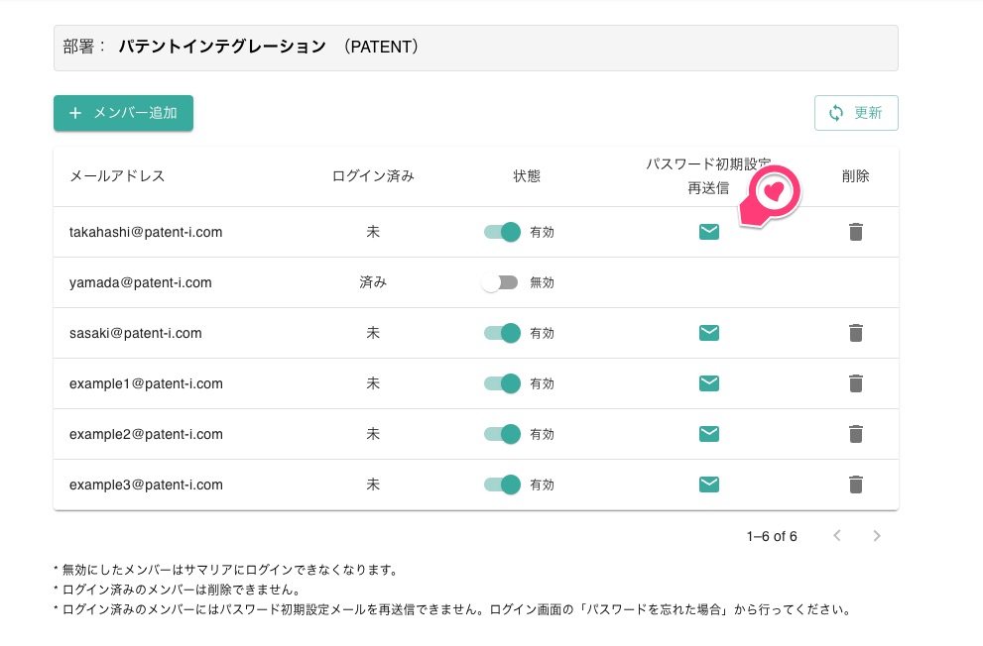Go to previous page of members
Screen dimensions: 983x646
coord(837,535)
